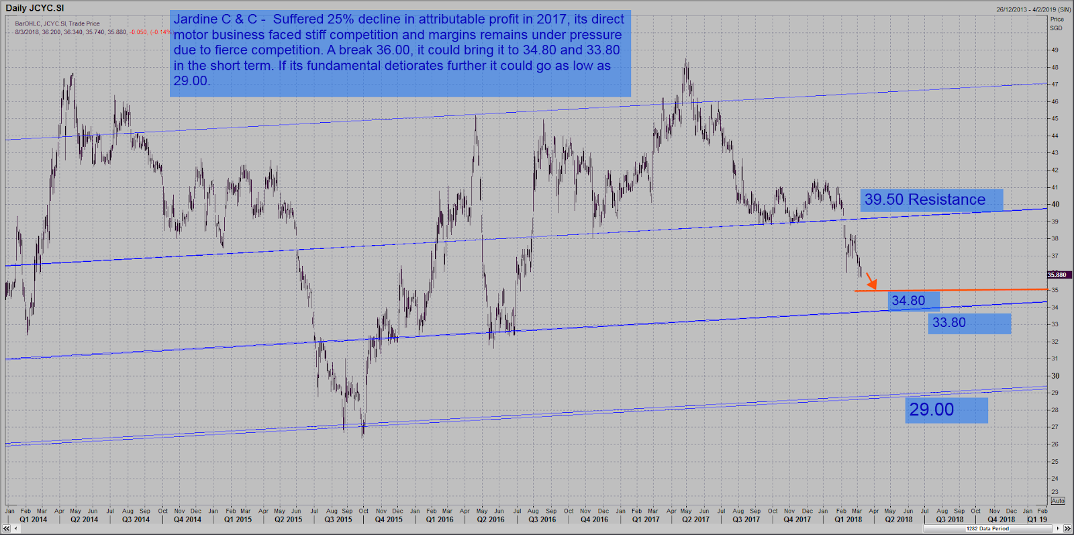Select the 33.80 price target label
The width and height of the screenshot is (1074, 535).
[969, 323]
